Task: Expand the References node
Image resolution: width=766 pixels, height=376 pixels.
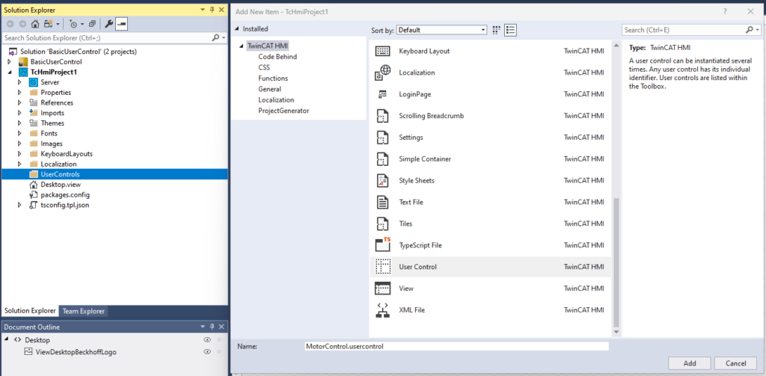Action: pos(19,103)
